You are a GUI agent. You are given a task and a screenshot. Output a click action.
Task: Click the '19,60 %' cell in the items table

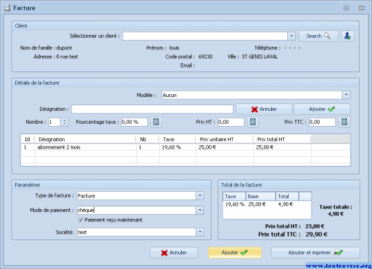tap(178, 147)
